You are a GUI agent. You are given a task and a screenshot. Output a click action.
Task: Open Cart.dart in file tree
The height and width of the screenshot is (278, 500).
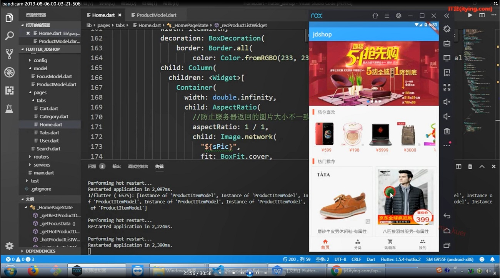coord(49,109)
